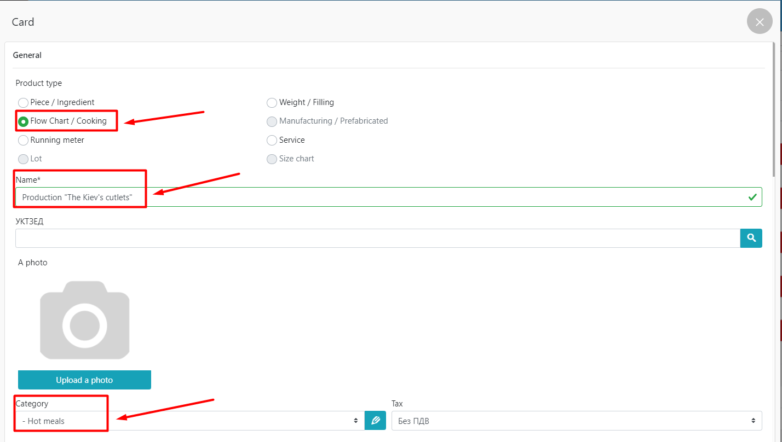Click into the Name text field
The height and width of the screenshot is (442, 782).
(383, 197)
